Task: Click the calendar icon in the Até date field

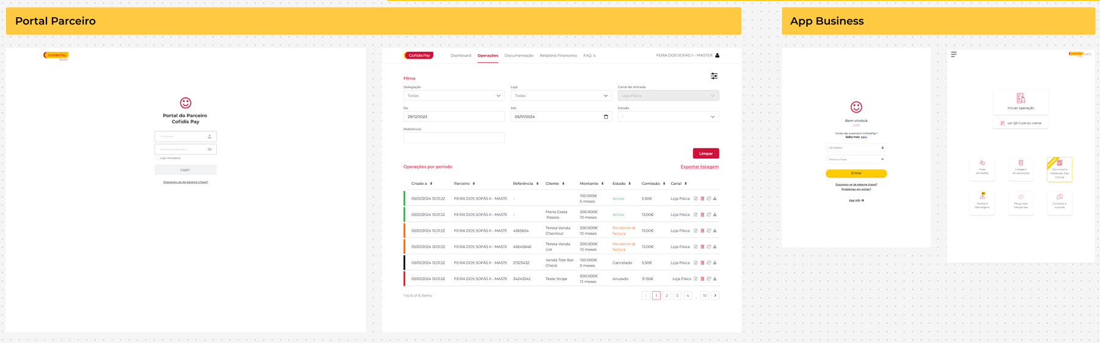Action: 606,117
